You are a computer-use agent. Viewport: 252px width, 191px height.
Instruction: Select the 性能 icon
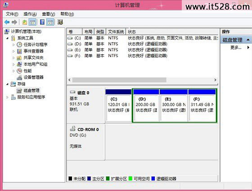pyautogui.click(x=19, y=71)
